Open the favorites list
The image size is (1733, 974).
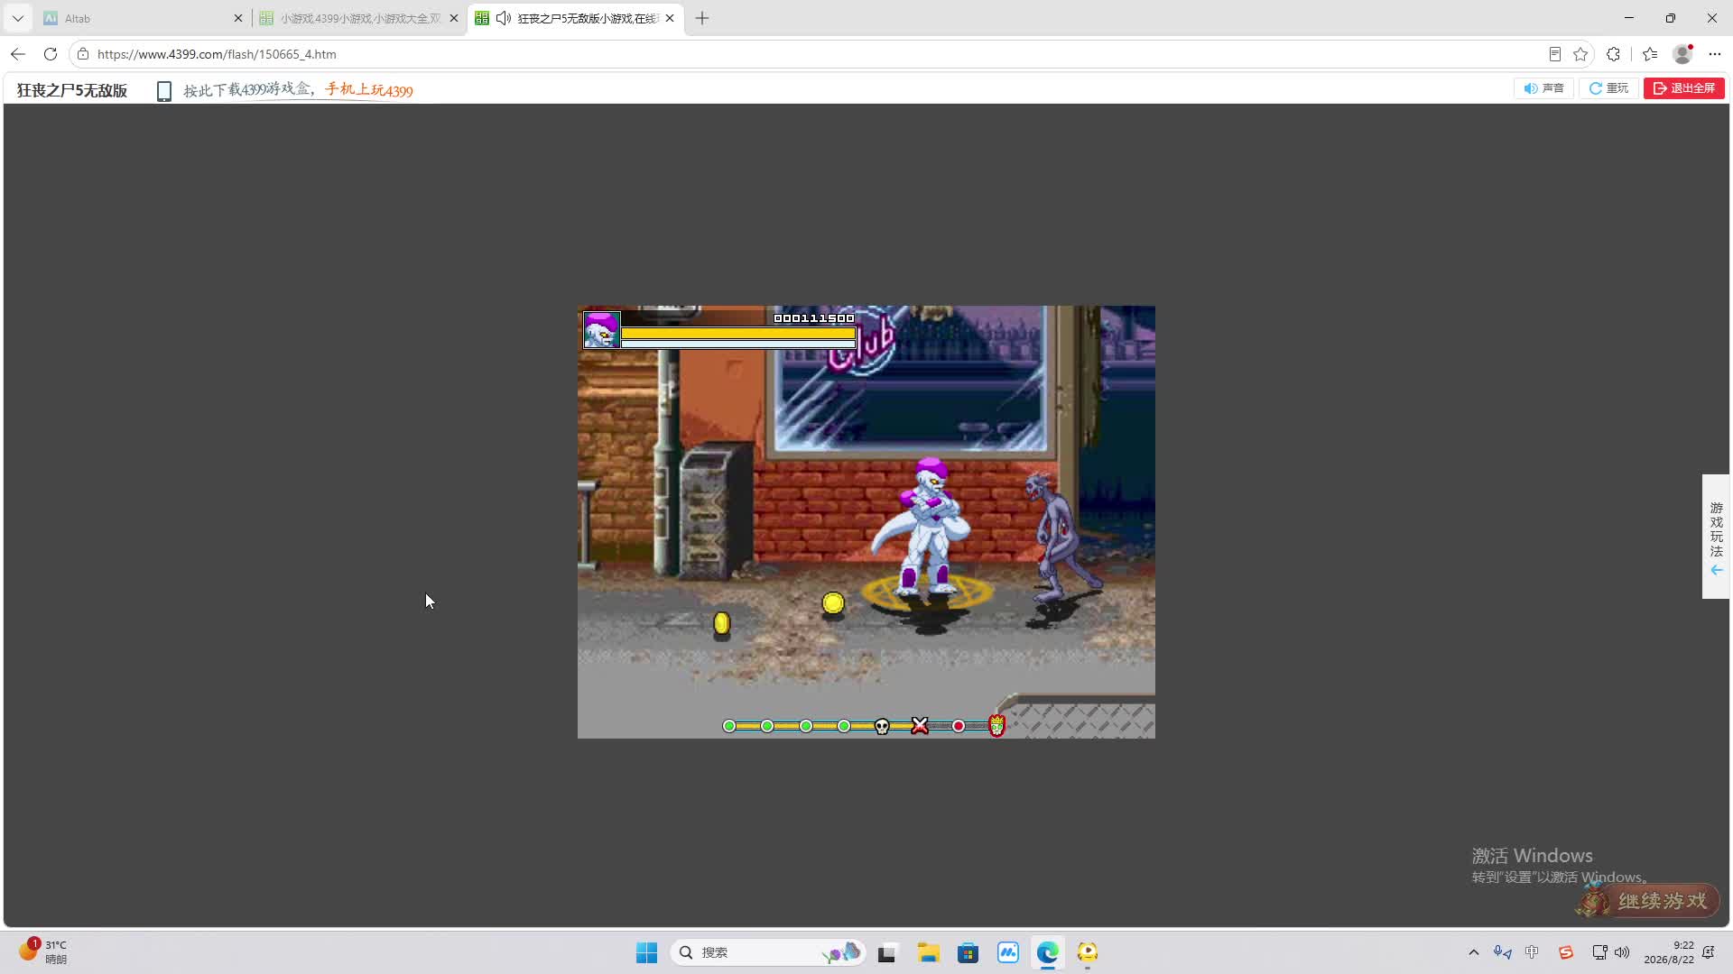[1650, 54]
